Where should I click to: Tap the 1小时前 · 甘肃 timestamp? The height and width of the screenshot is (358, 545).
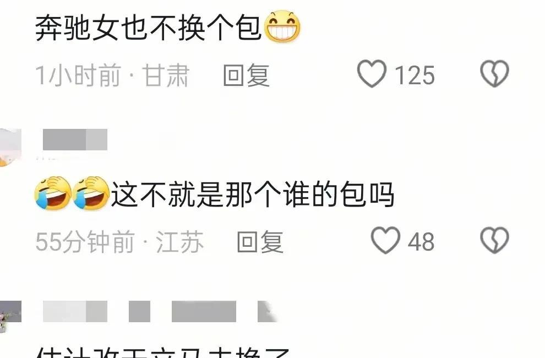[112, 75]
